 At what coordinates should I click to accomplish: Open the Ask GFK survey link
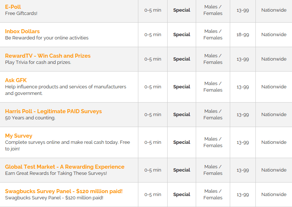(16, 80)
